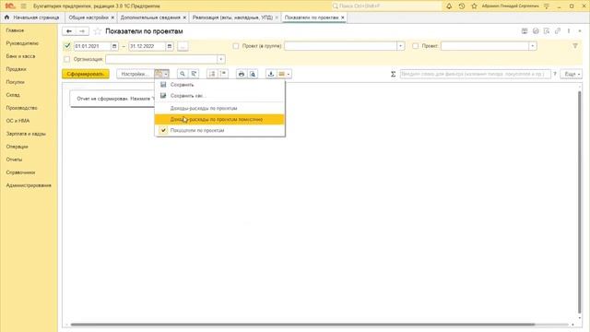Open Руководителю section in sidebar
The height and width of the screenshot is (332, 590).
point(22,43)
